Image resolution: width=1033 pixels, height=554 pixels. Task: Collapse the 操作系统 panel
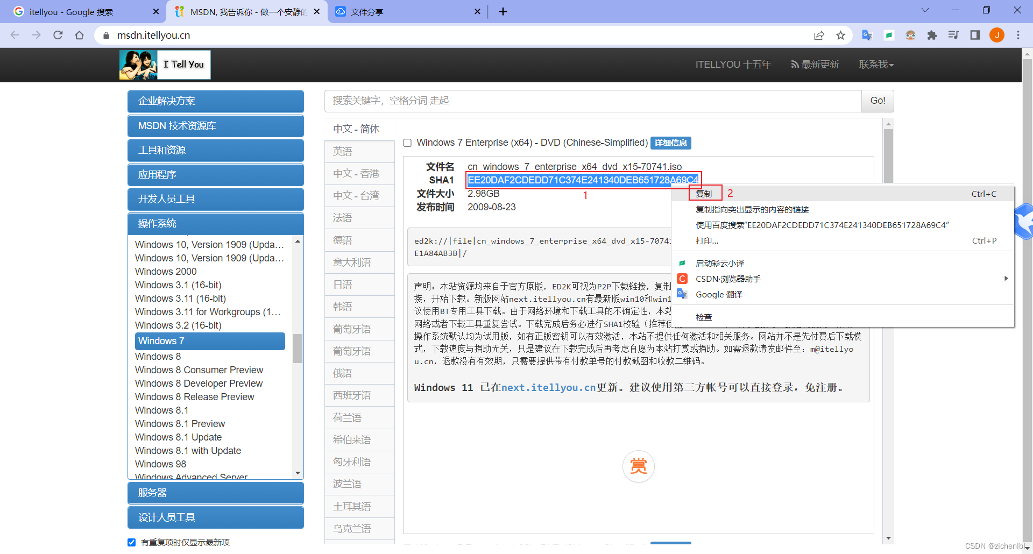point(216,224)
